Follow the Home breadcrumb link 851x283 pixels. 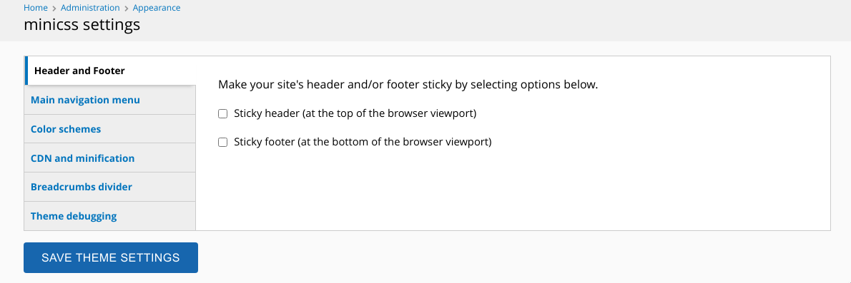pyautogui.click(x=36, y=8)
